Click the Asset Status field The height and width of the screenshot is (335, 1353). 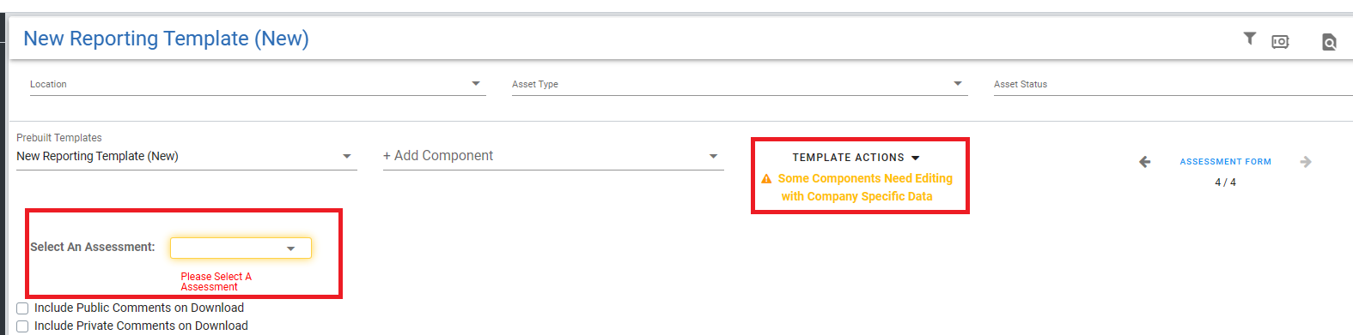[x=1173, y=84]
